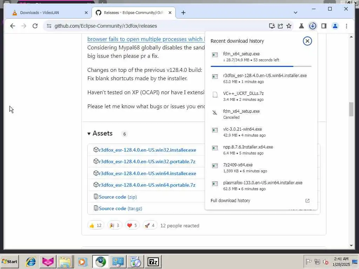359x269 pixels.
Task: Click the muted volume tray icon
Action: click(x=325, y=261)
